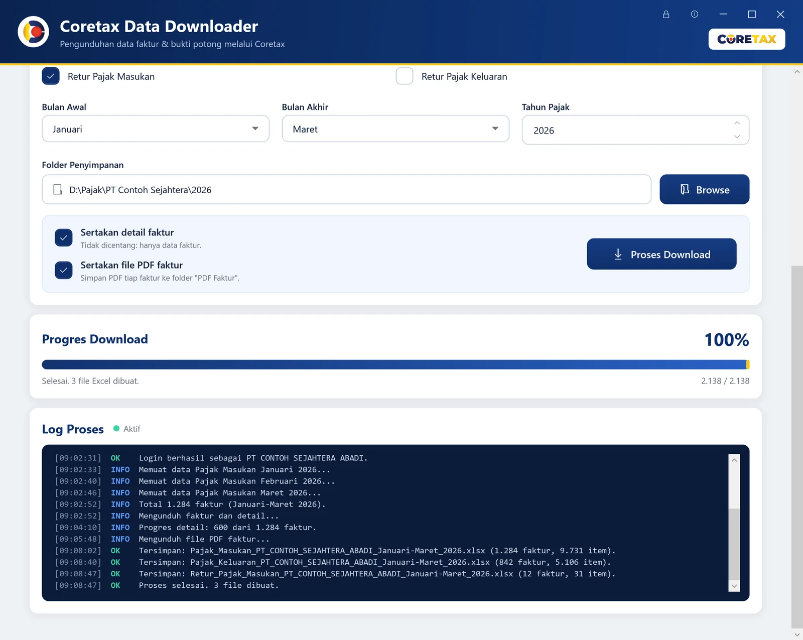Toggle Sertakan detail faktur checkbox
Image resolution: width=803 pixels, height=640 pixels.
64,238
